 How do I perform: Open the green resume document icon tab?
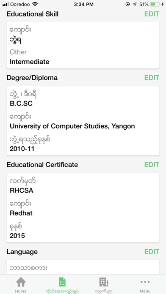tap(62, 282)
